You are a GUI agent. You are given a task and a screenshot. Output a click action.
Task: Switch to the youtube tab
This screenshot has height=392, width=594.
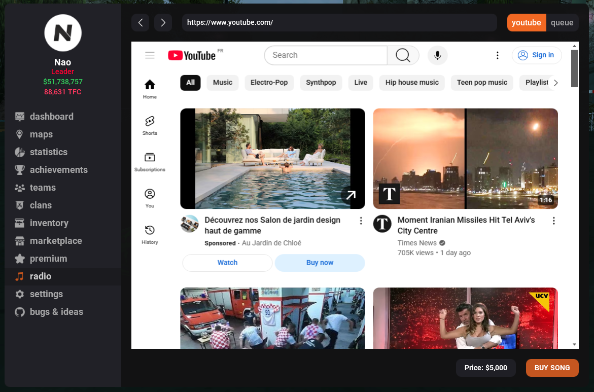526,23
